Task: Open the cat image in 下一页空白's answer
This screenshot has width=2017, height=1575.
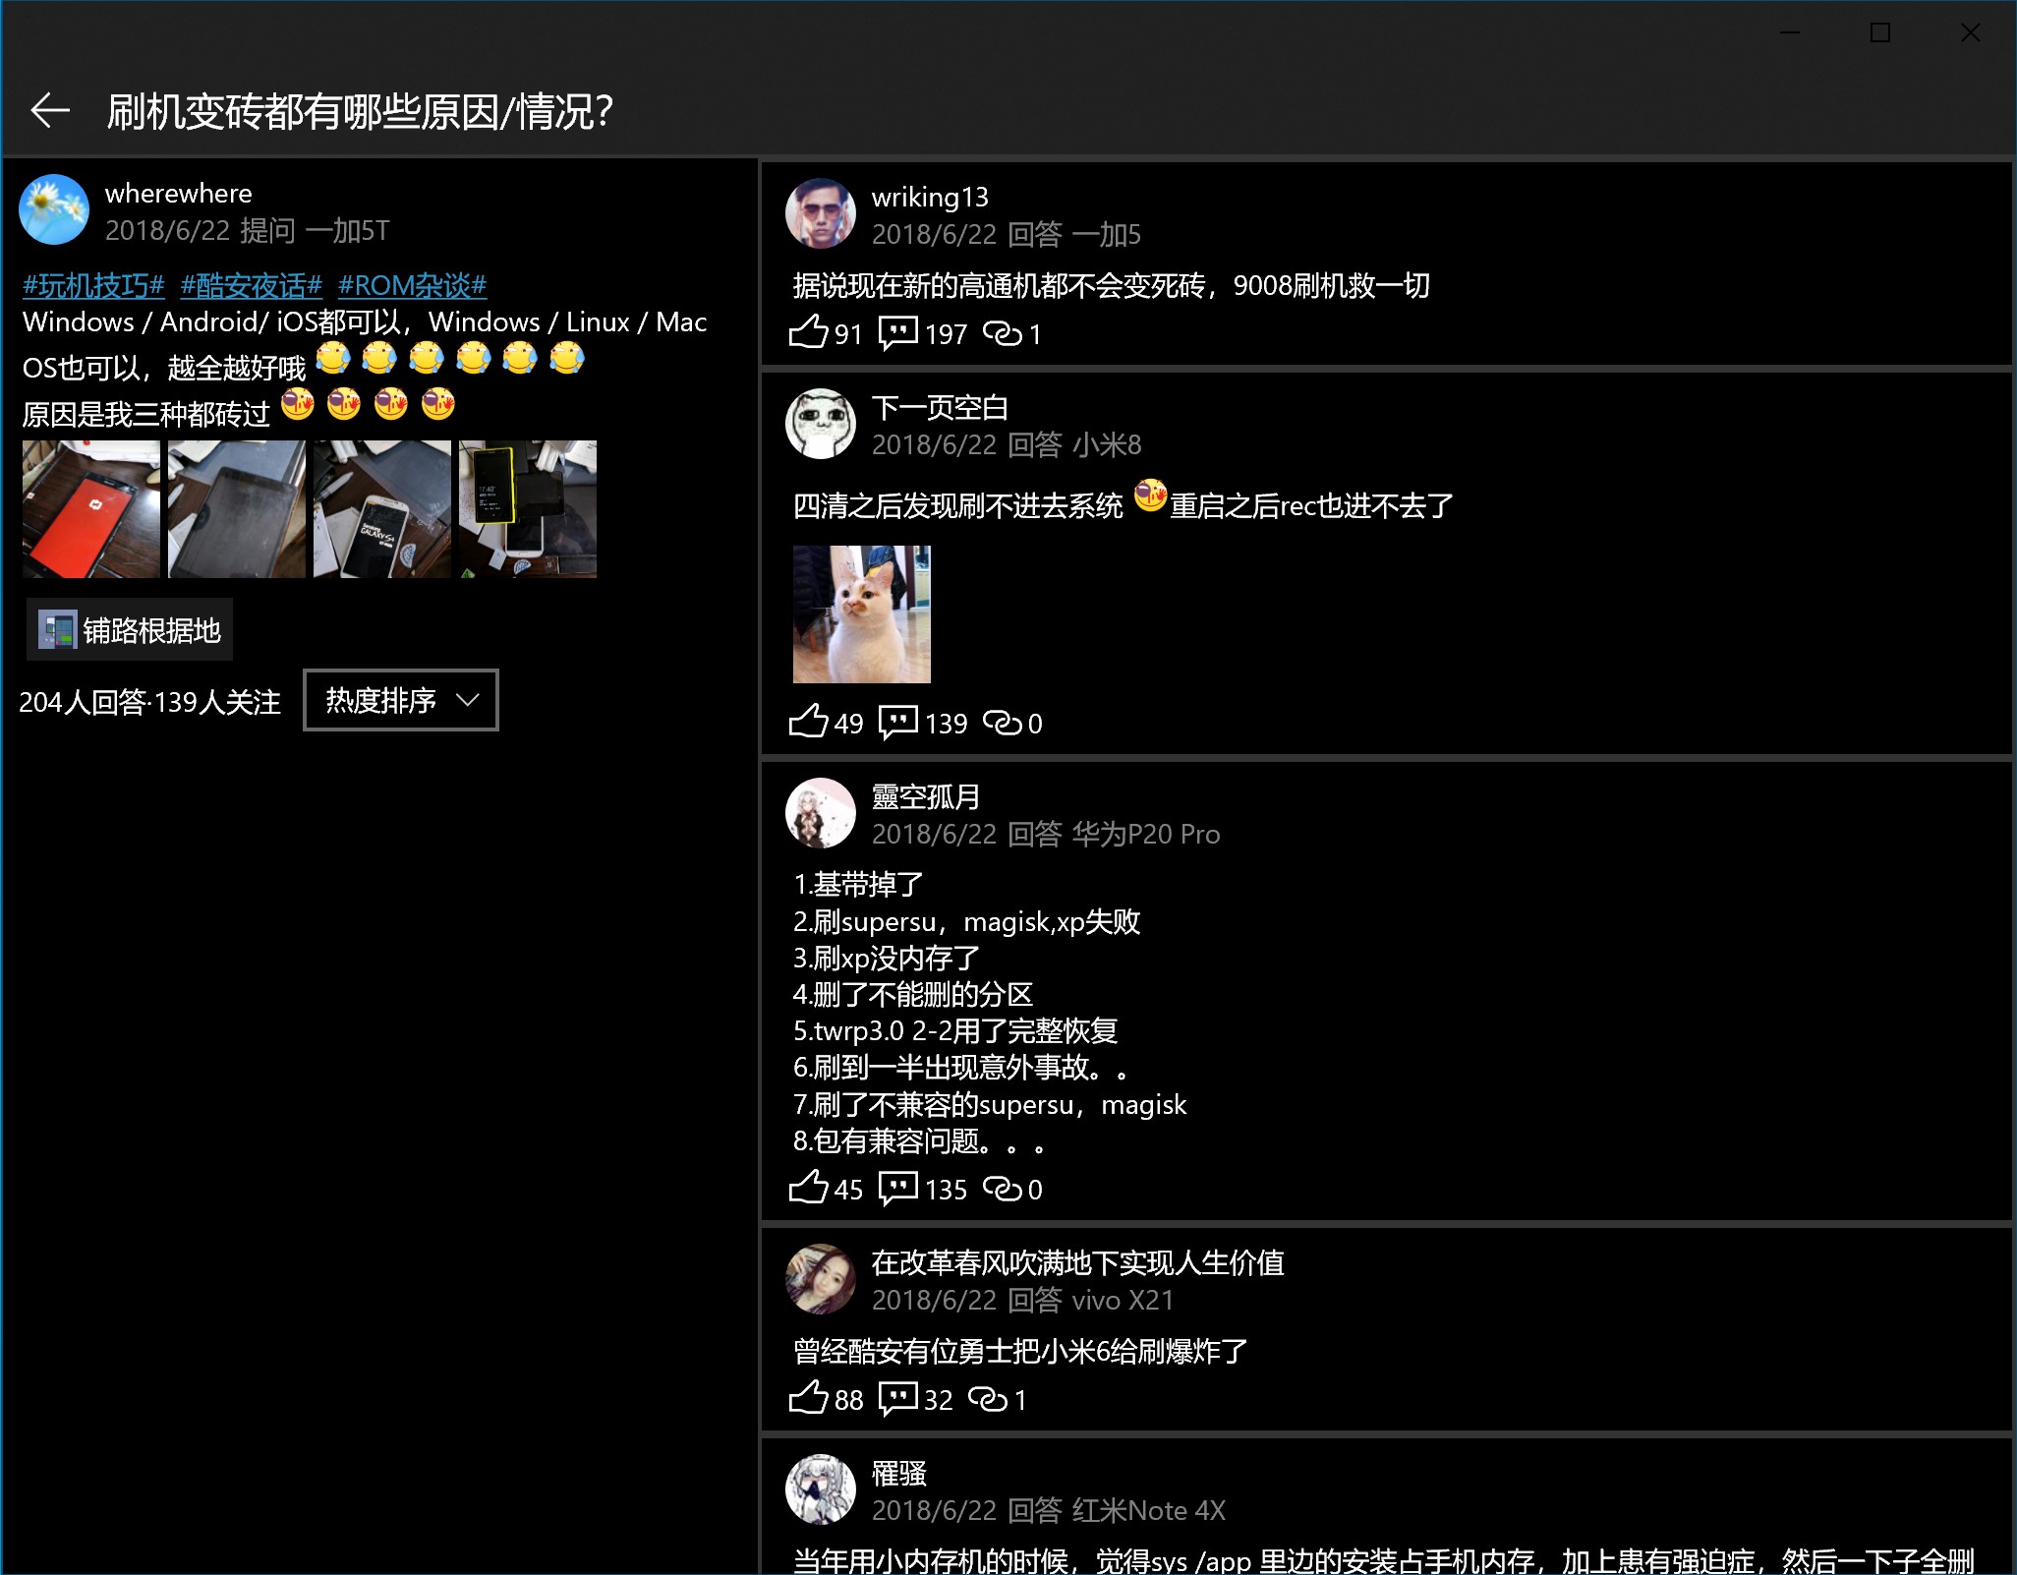Action: point(861,613)
